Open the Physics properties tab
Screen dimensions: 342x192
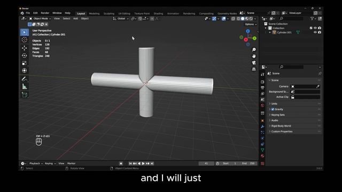pos(262,138)
